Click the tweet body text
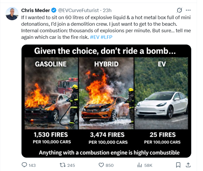This screenshot has width=203, height=171. click(x=105, y=27)
